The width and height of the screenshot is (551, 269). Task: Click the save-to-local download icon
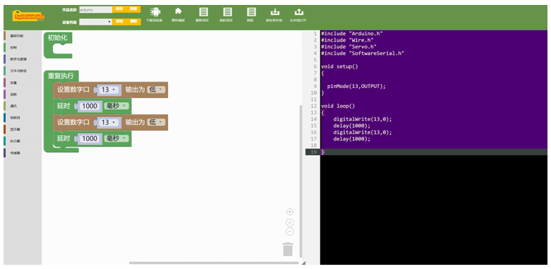(x=275, y=12)
